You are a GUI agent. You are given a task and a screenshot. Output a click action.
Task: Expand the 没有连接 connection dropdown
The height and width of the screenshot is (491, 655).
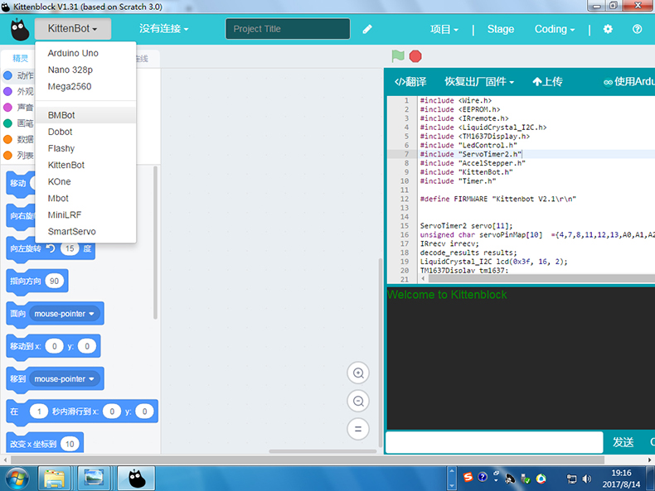[163, 29]
